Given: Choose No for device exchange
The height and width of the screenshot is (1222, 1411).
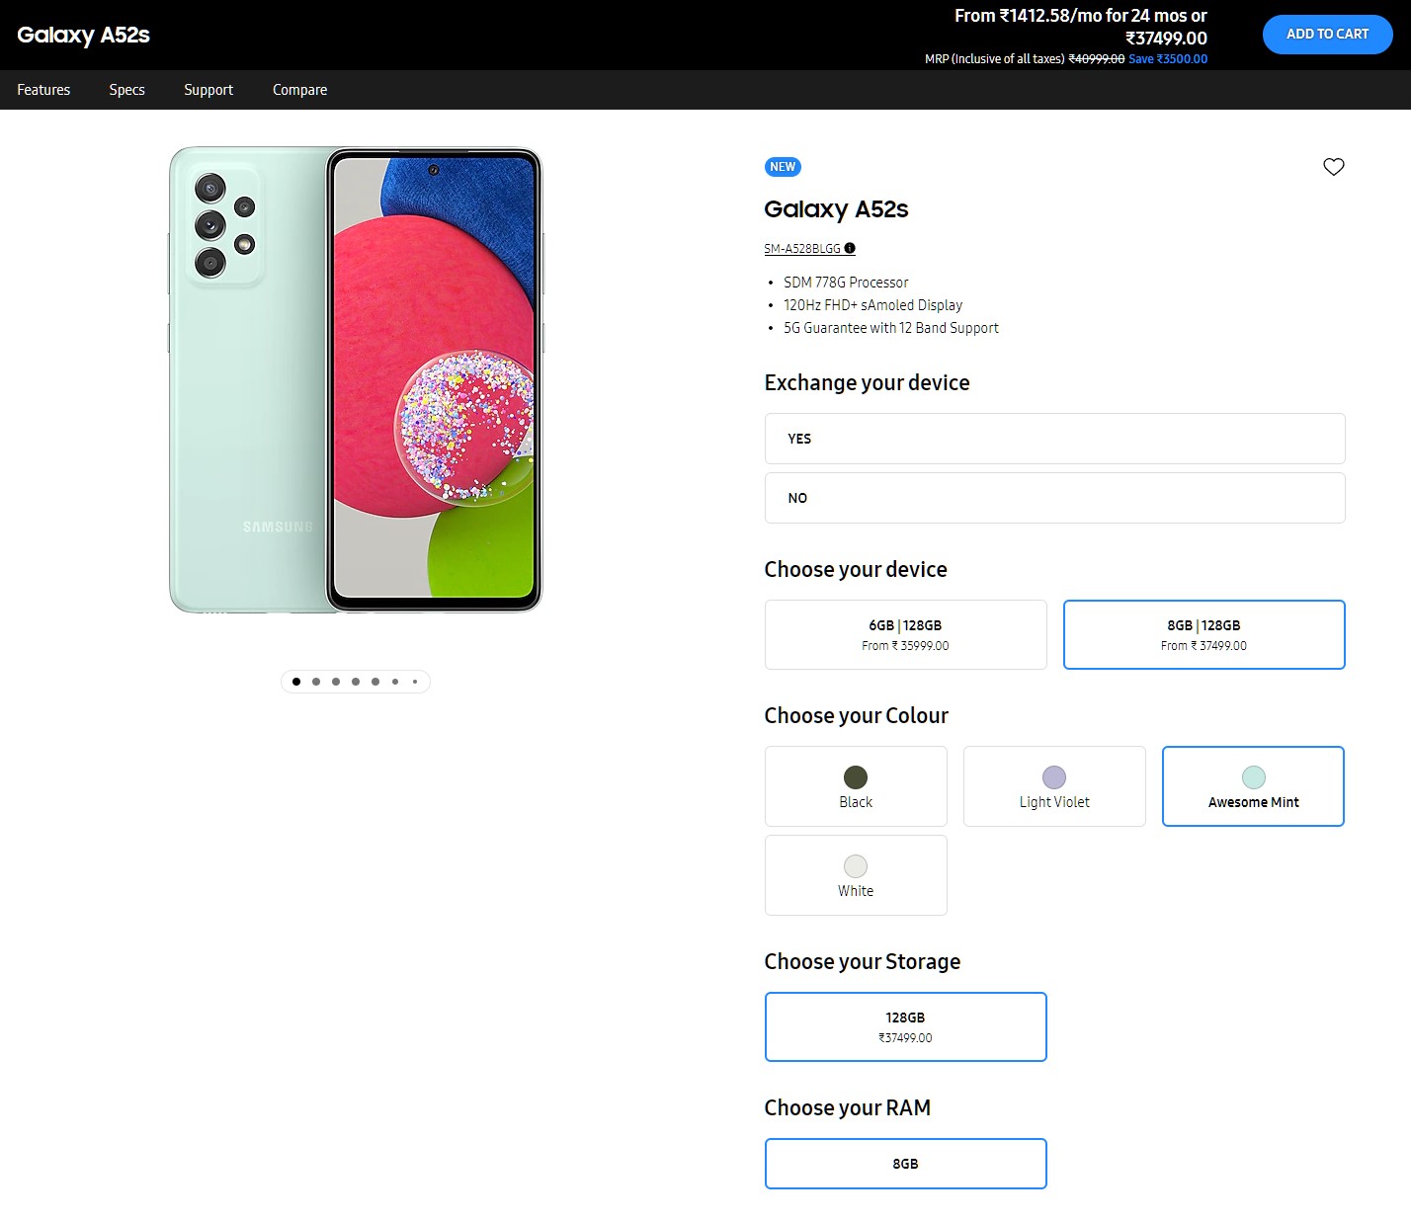Looking at the screenshot, I should (x=1054, y=498).
